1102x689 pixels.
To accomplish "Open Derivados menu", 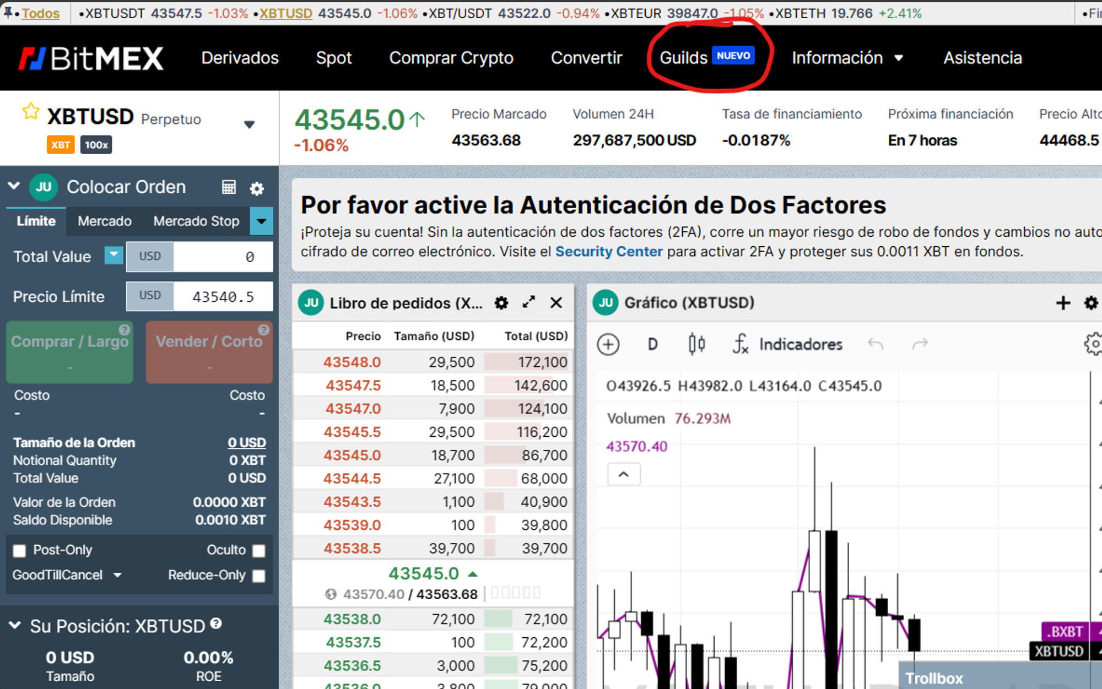I will point(240,58).
